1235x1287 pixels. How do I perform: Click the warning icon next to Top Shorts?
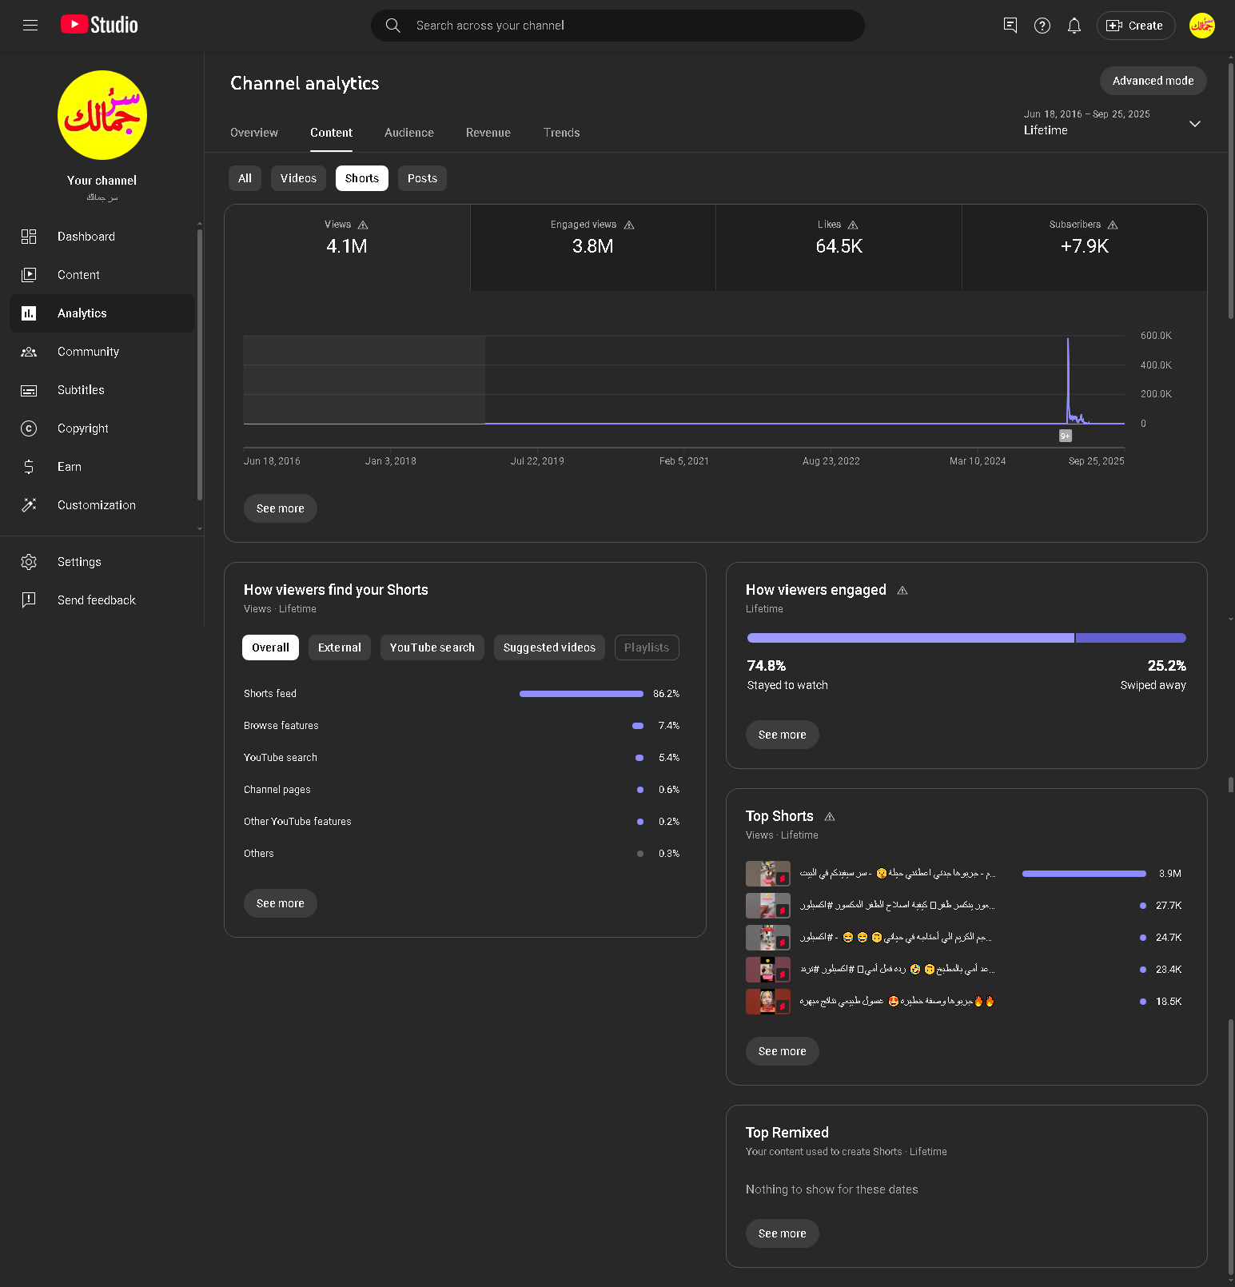click(x=830, y=817)
